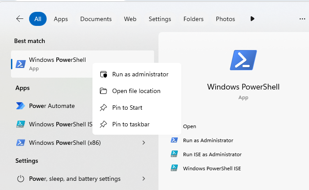Screen dimensions: 309x190
Task: Switch to the Settings filter tab
Action: (x=160, y=19)
